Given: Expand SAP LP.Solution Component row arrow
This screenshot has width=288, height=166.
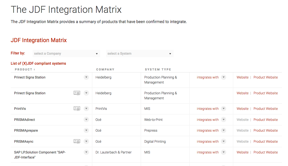Looking at the screenshot, I should (x=86, y=152).
